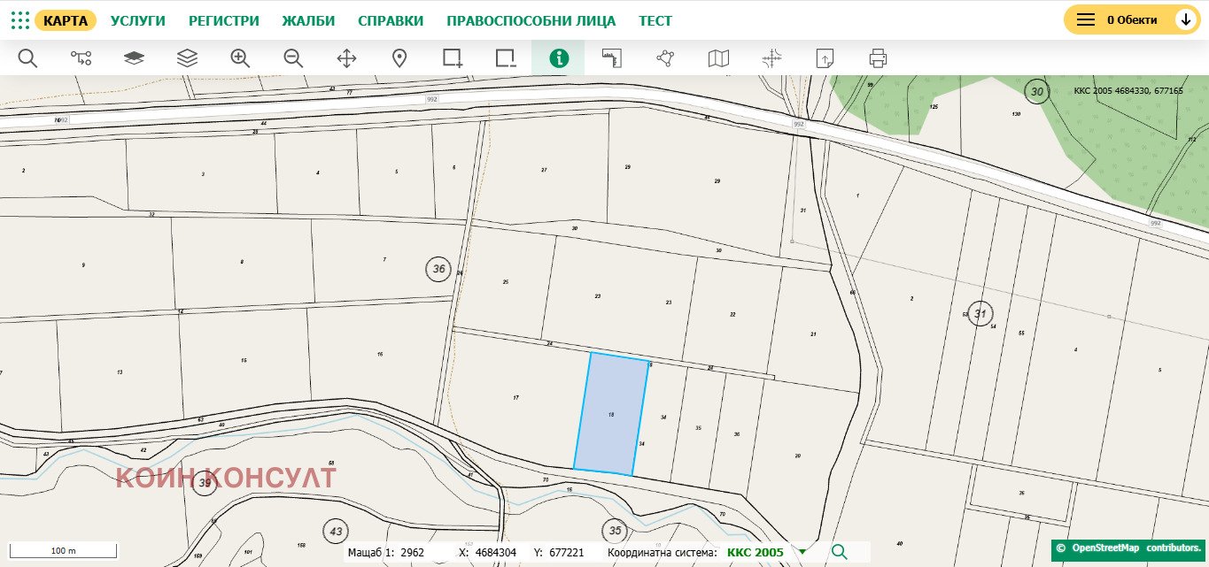Click the export map icon
Screen dimensions: 1209x567
click(824, 57)
